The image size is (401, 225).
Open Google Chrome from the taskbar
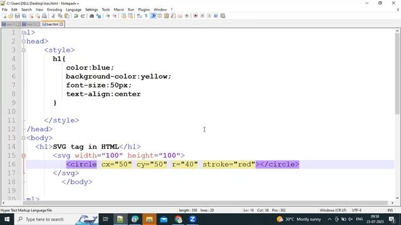178,219
